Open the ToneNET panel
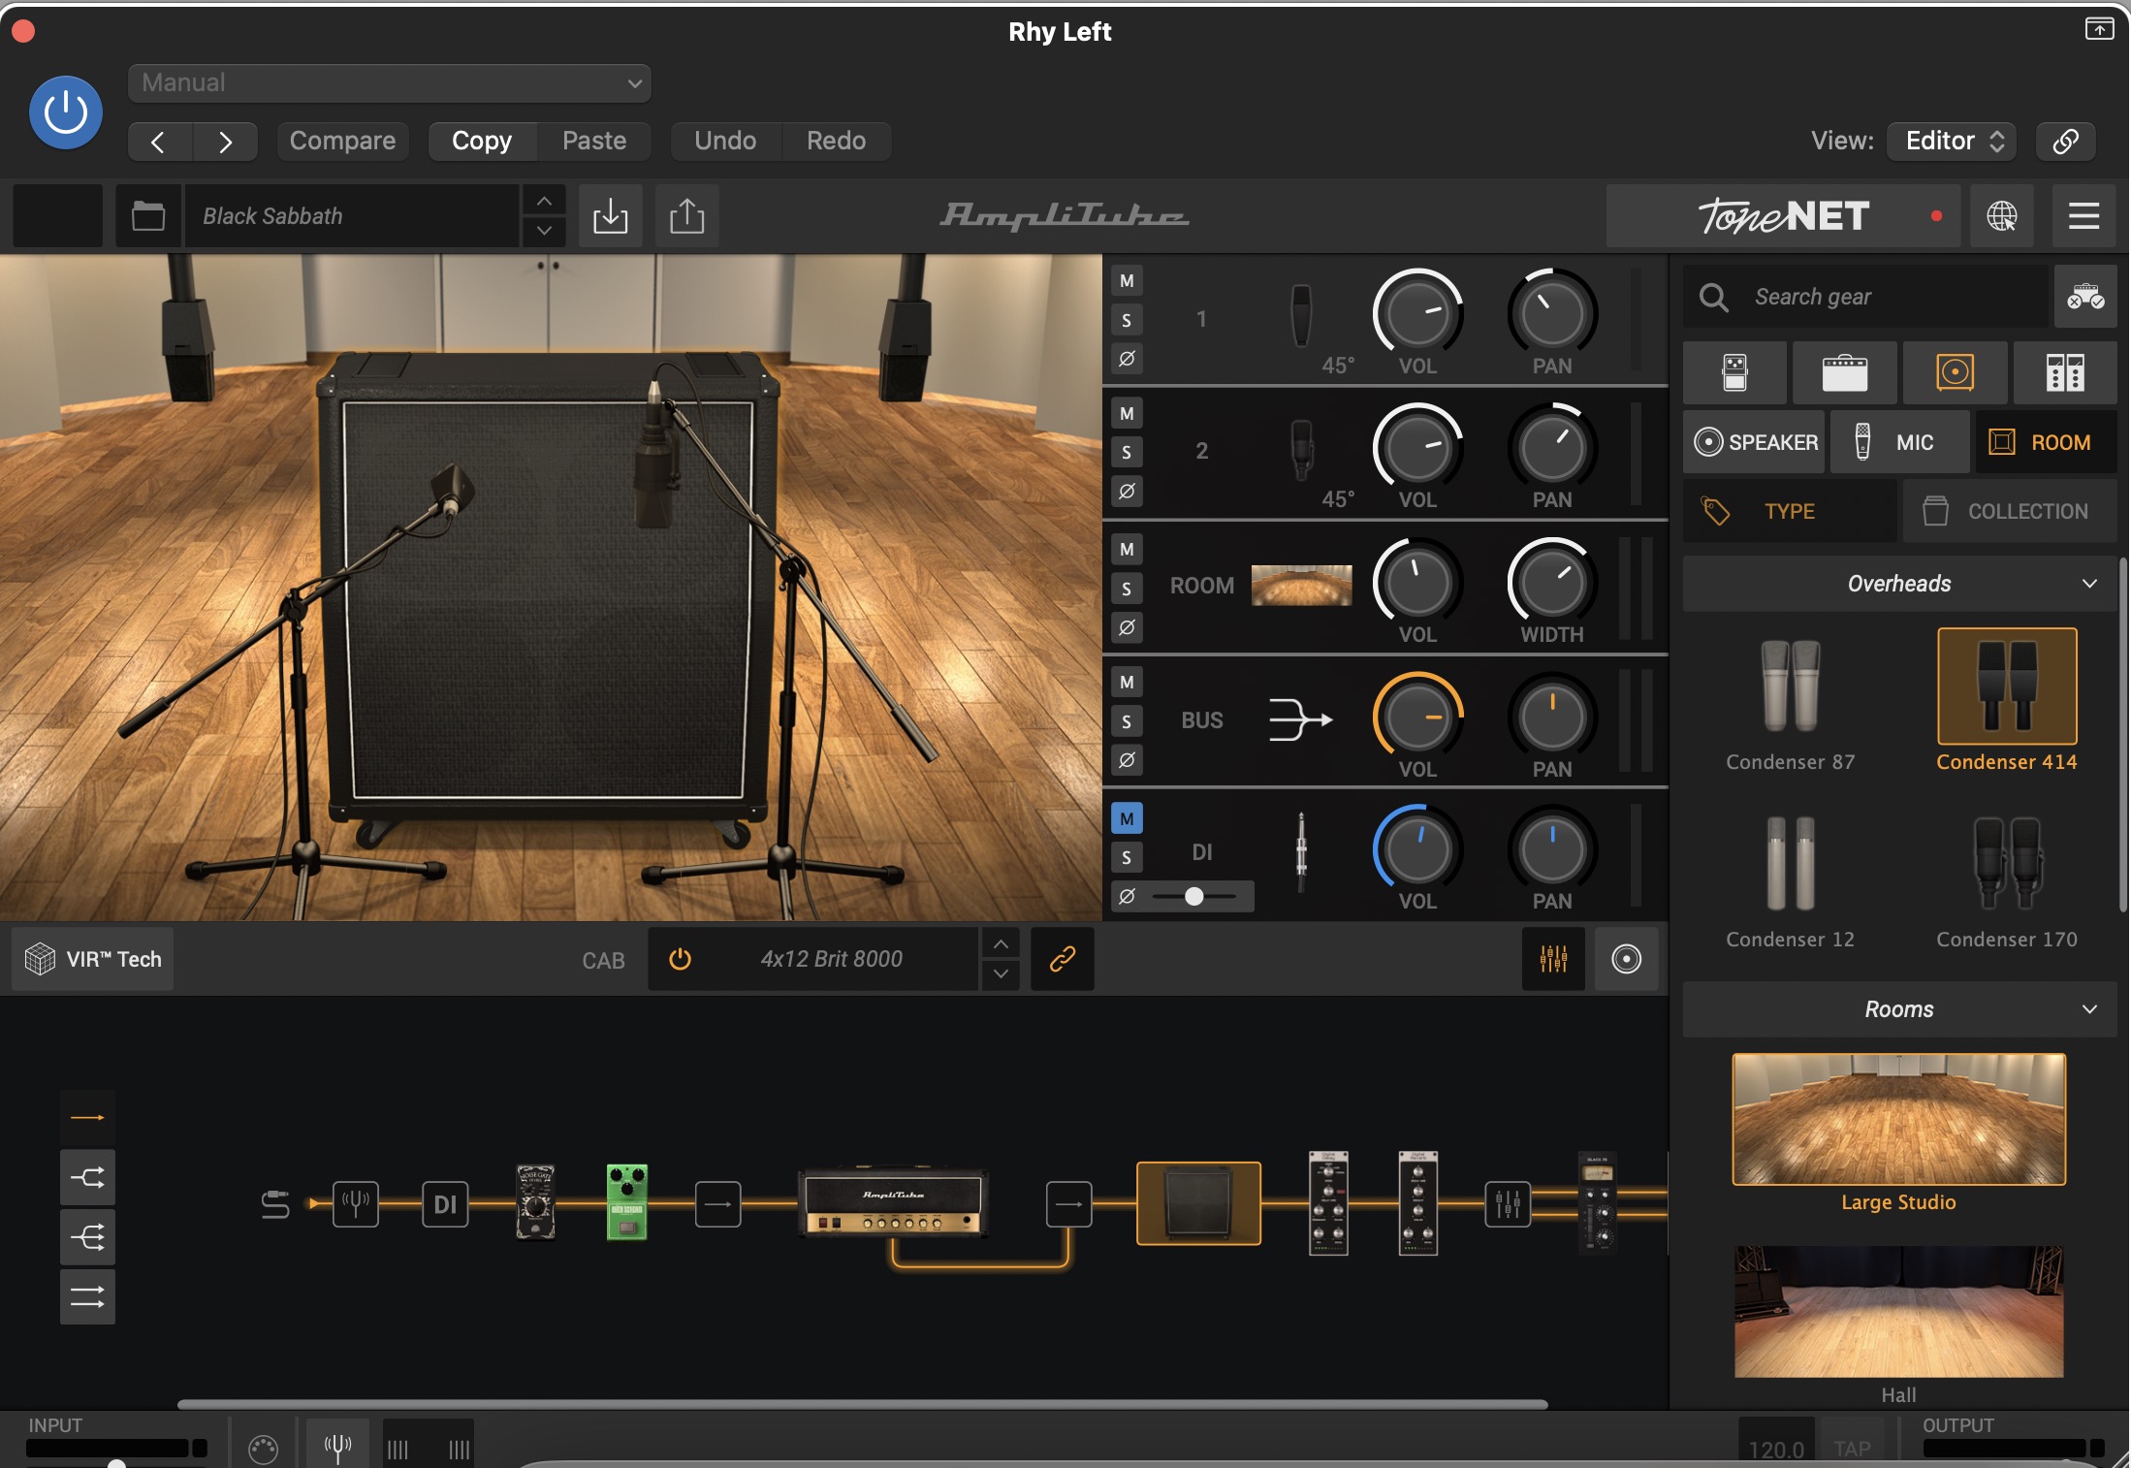2131x1468 pixels. (x=1782, y=215)
